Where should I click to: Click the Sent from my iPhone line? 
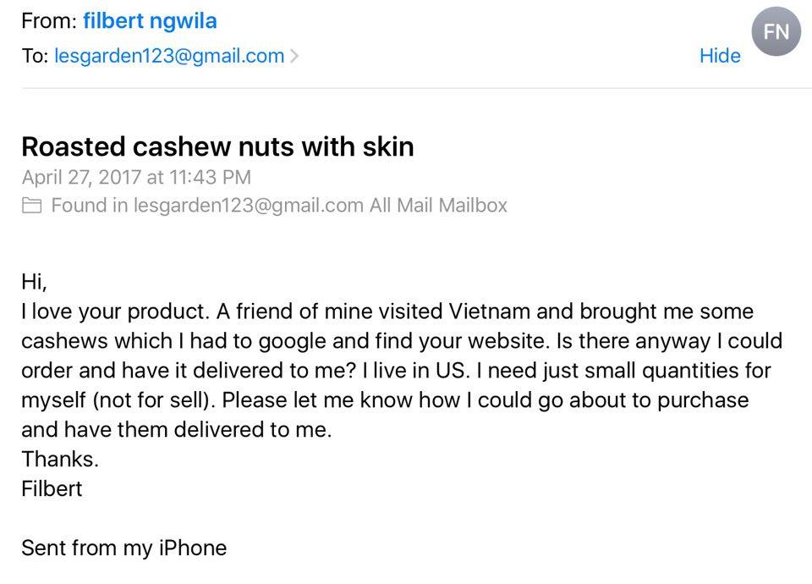[124, 548]
